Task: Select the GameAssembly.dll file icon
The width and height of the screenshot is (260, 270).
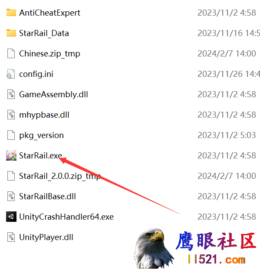Action: pos(11,94)
